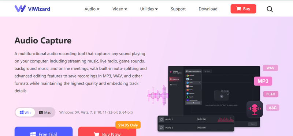Open Select/Add an App dropdown in preview
This screenshot has width=293, height=136.
[x=193, y=71]
